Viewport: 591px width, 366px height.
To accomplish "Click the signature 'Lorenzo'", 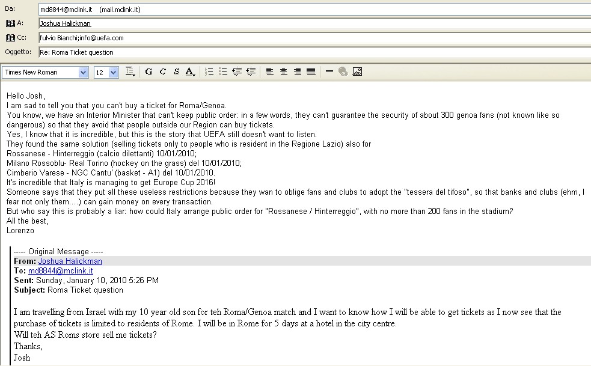I will 20,230.
